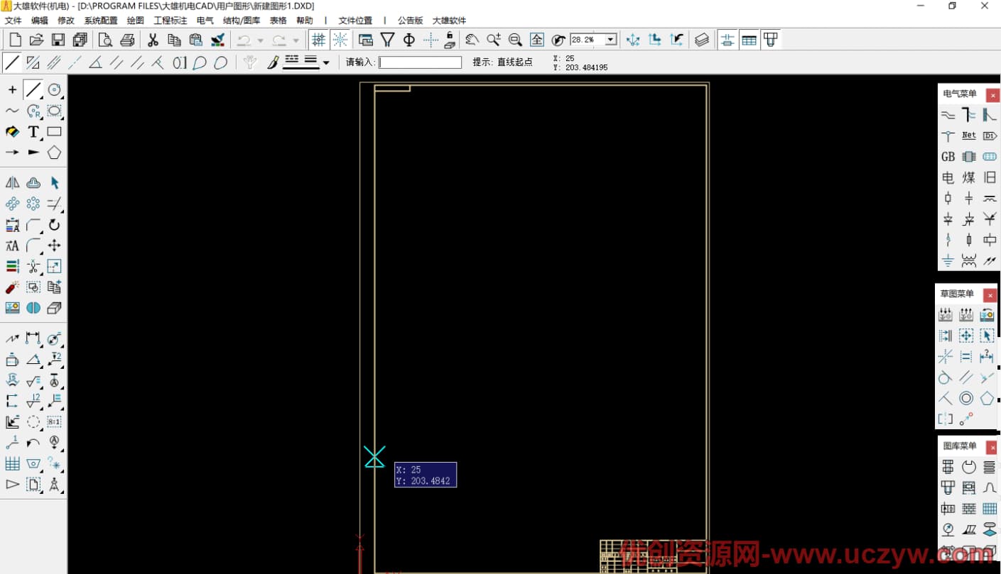Expand the line style dropdown arrow
Viewport: 1001px width, 574px height.
326,63
